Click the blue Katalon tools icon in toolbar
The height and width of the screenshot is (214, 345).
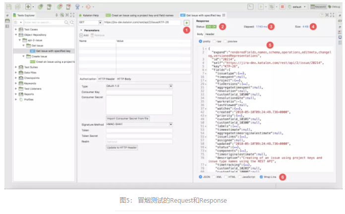click(x=77, y=7)
